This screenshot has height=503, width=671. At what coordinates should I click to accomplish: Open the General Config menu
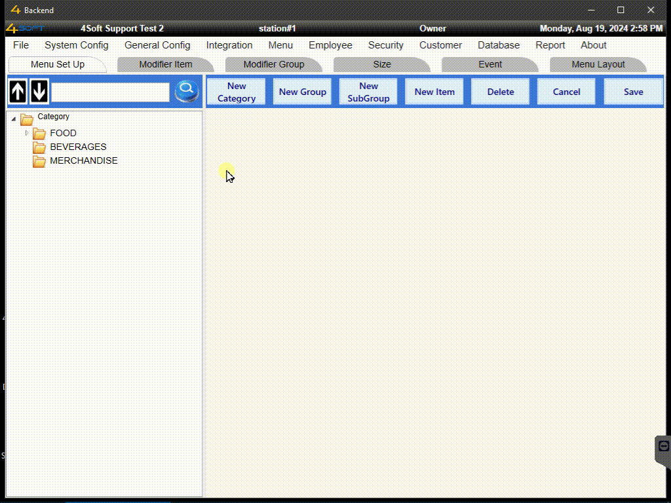[x=157, y=45]
